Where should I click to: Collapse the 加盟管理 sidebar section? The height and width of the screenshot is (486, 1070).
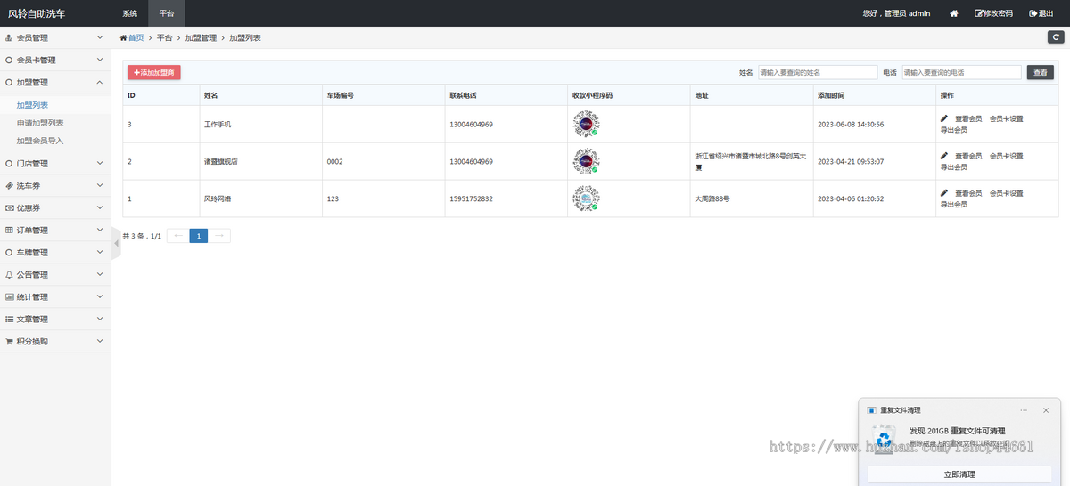tap(55, 83)
